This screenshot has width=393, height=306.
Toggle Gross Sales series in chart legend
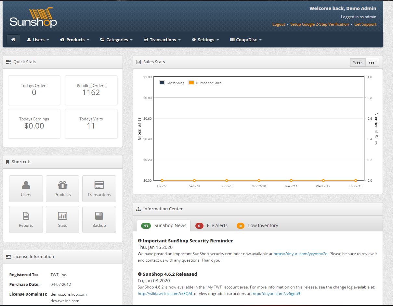[172, 83]
